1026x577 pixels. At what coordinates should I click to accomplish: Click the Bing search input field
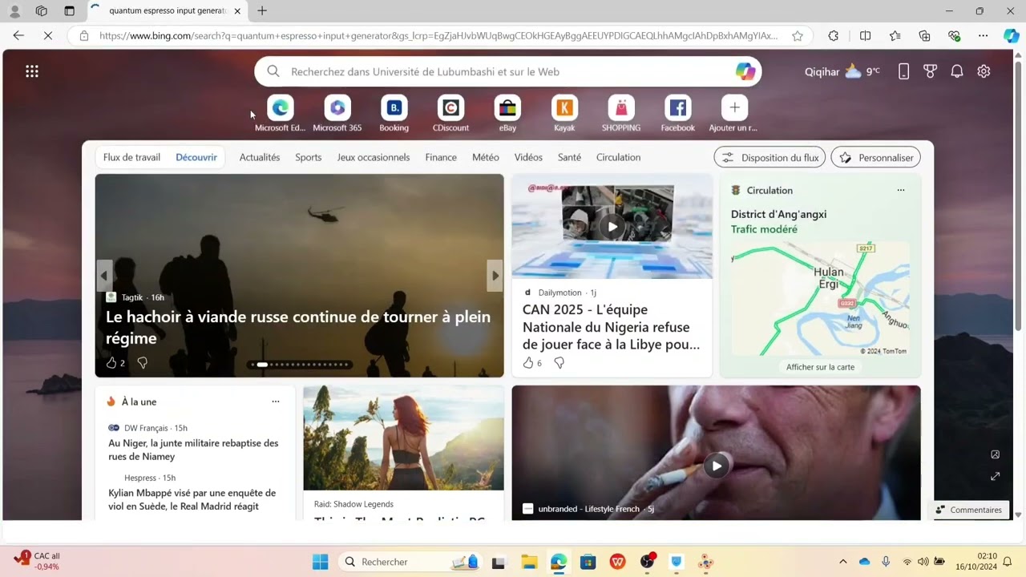click(x=508, y=71)
